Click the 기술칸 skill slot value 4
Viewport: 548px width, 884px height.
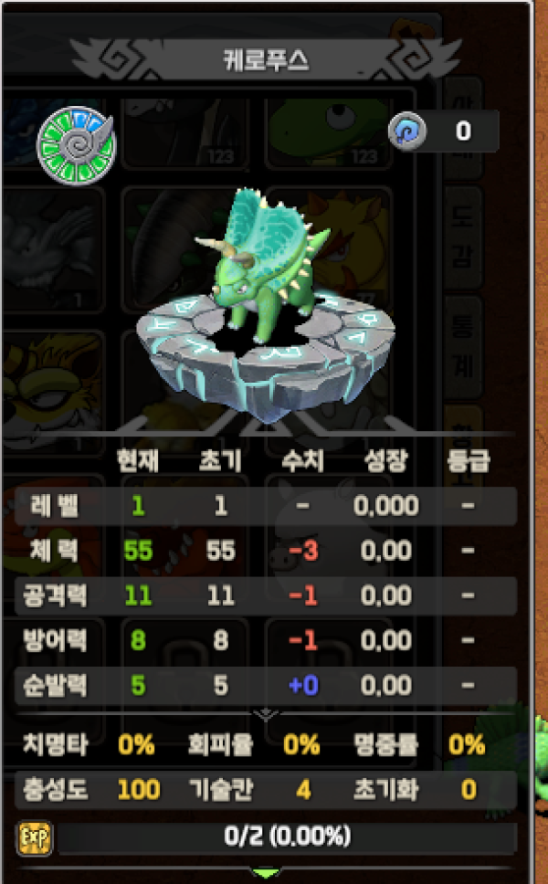click(303, 789)
